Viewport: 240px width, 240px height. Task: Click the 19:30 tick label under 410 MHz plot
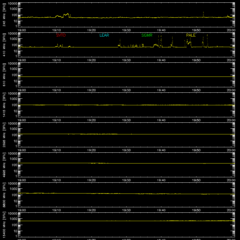click(126, 60)
